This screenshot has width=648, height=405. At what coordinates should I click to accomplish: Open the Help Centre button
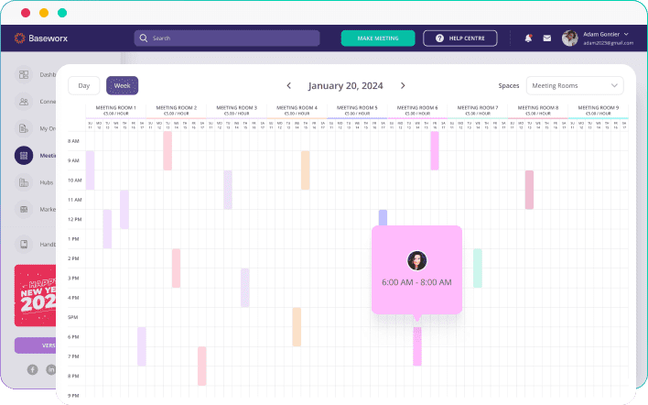[459, 38]
